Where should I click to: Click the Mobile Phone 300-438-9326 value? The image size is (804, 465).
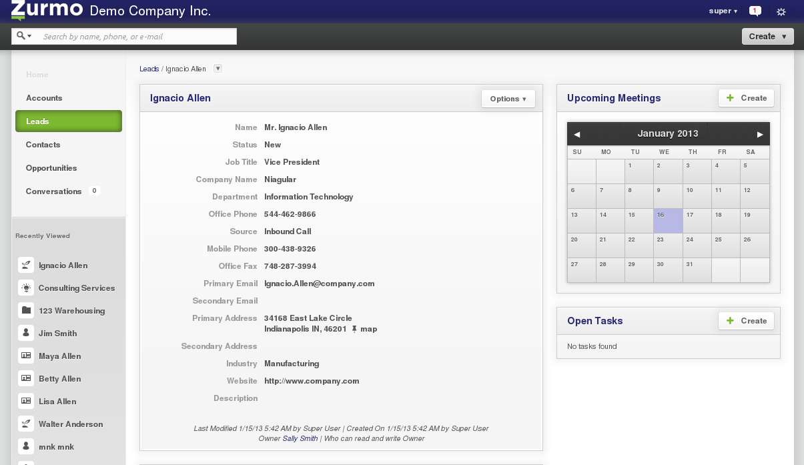(290, 249)
